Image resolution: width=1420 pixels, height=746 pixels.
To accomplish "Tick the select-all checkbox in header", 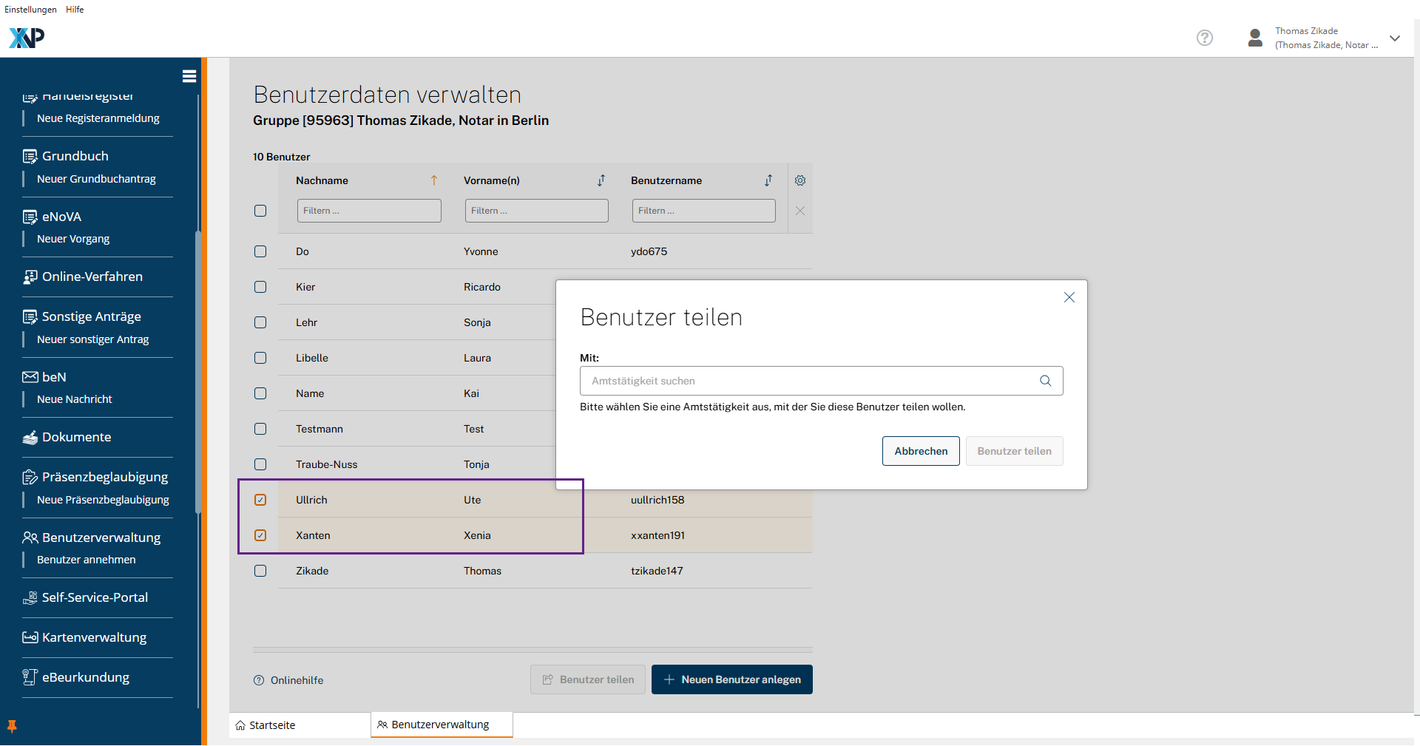I will (260, 211).
